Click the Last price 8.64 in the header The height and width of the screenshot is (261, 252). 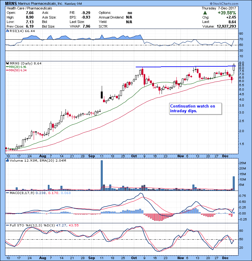232,22
